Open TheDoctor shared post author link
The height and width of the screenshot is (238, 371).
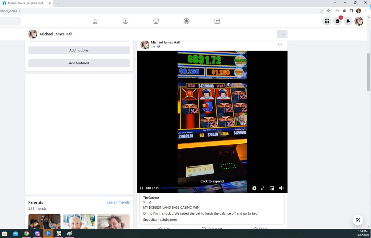tap(151, 198)
